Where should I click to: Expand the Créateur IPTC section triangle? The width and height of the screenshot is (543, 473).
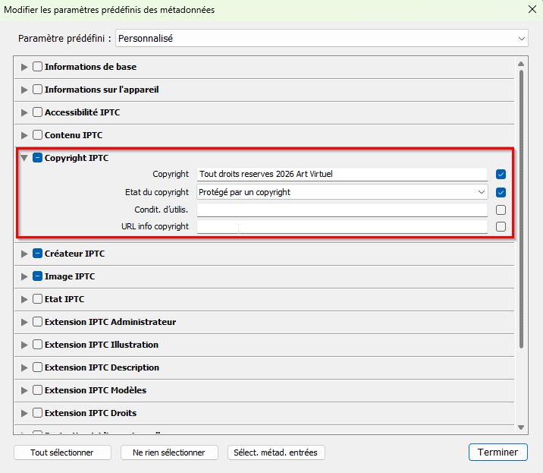click(x=24, y=254)
